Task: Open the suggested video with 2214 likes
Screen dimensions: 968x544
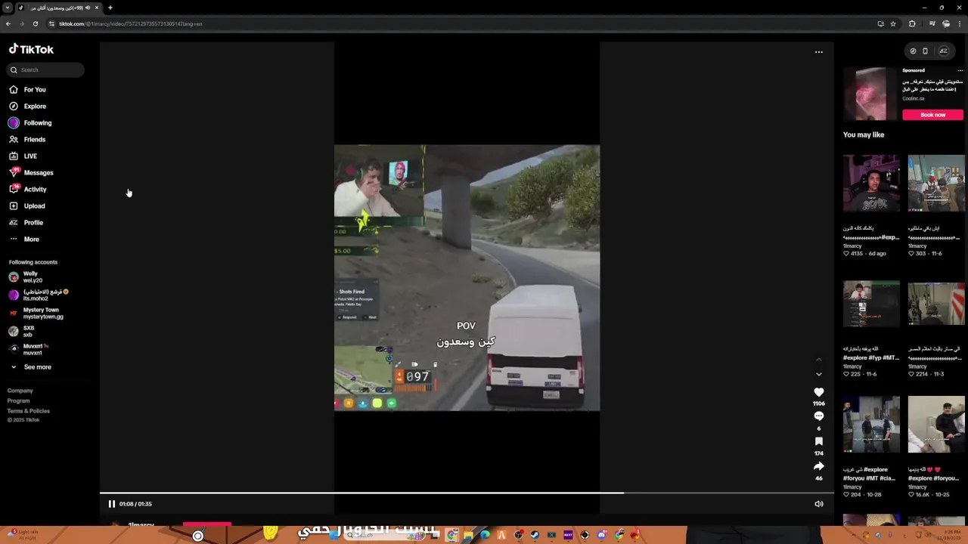Action: pos(936,304)
